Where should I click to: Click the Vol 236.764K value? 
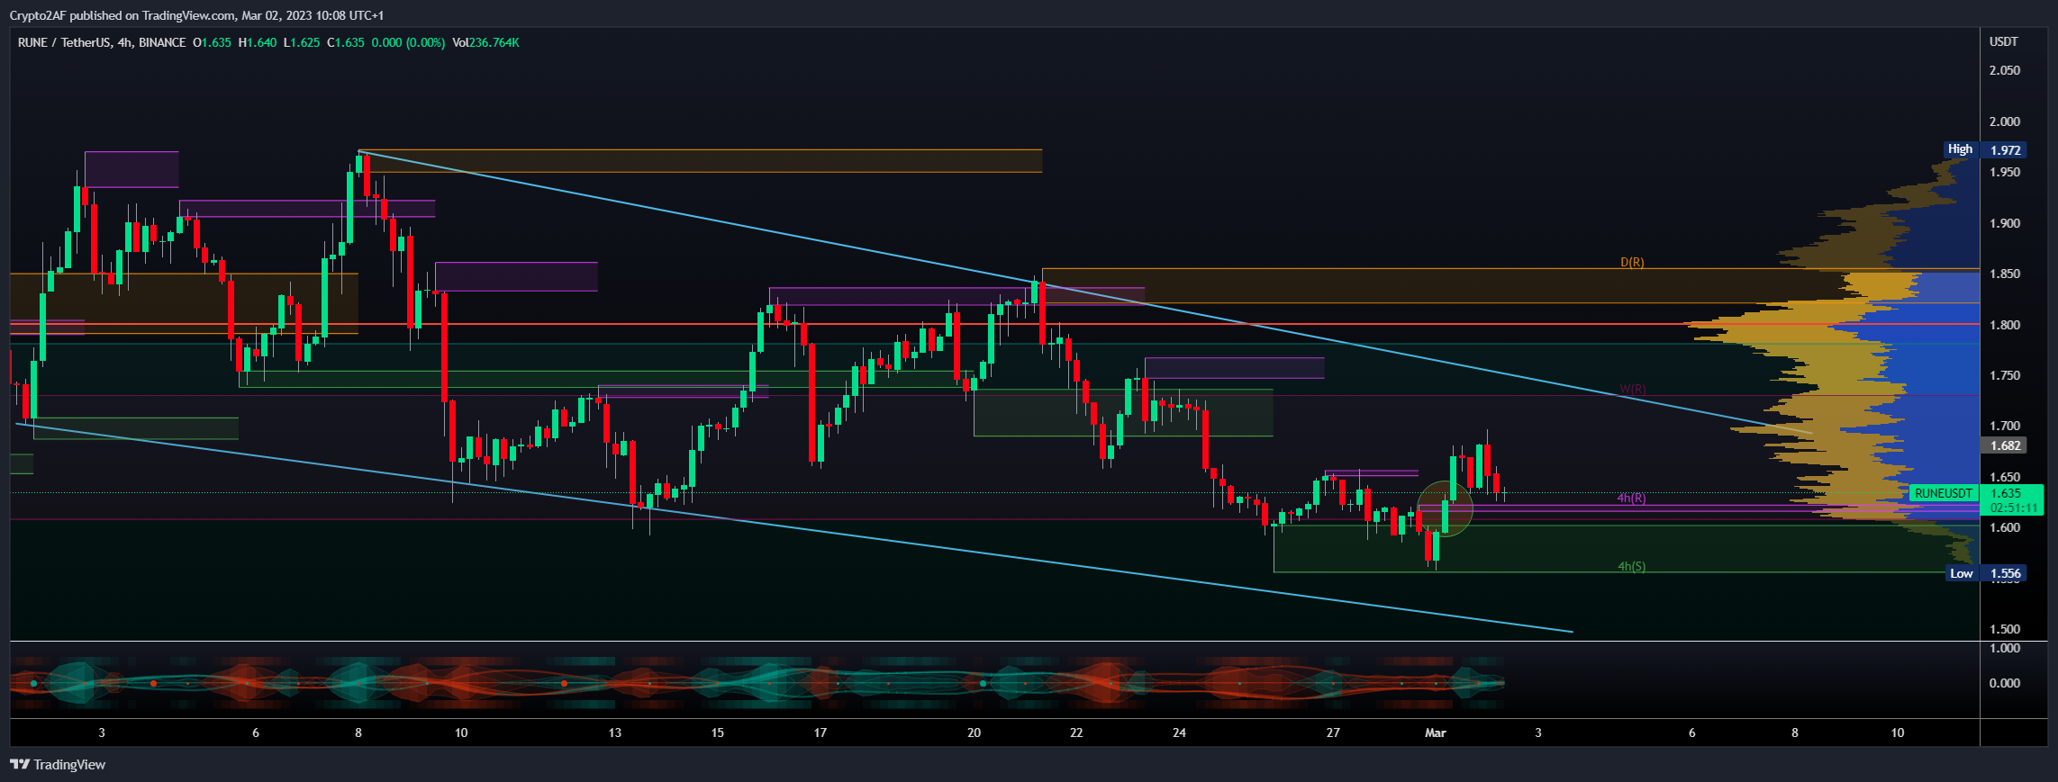485,42
